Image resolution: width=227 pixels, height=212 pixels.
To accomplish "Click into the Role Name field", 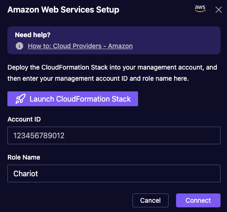I will coord(114,173).
